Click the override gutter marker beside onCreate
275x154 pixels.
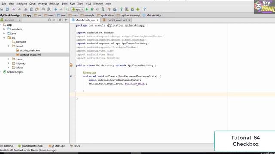click(71, 76)
